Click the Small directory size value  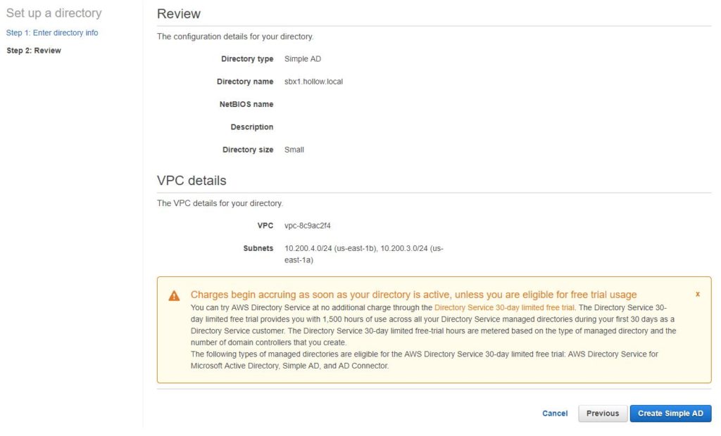(x=294, y=150)
